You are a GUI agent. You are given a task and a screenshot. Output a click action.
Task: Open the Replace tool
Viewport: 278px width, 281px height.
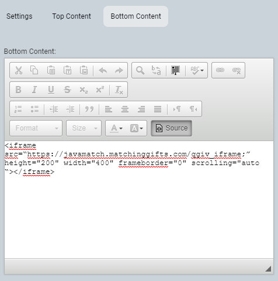click(x=156, y=70)
